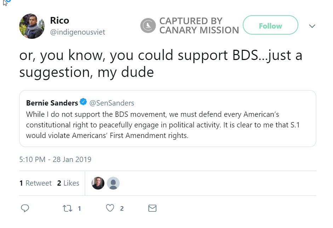
Task: Open Rico's profile picture
Action: click(x=32, y=26)
